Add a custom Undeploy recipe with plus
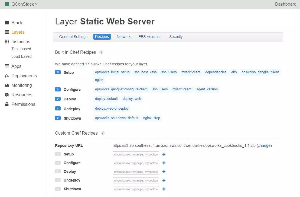Image resolution: width=300 pixels, height=197 pixels. [x=164, y=180]
